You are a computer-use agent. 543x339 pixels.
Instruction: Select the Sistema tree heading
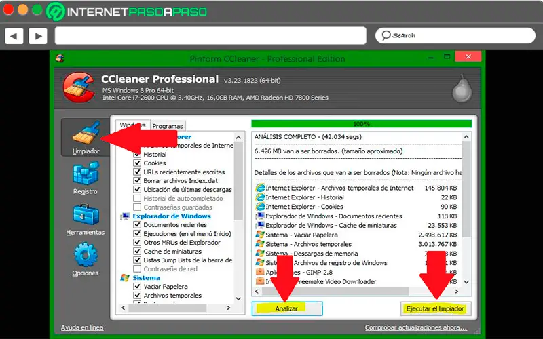click(x=147, y=278)
